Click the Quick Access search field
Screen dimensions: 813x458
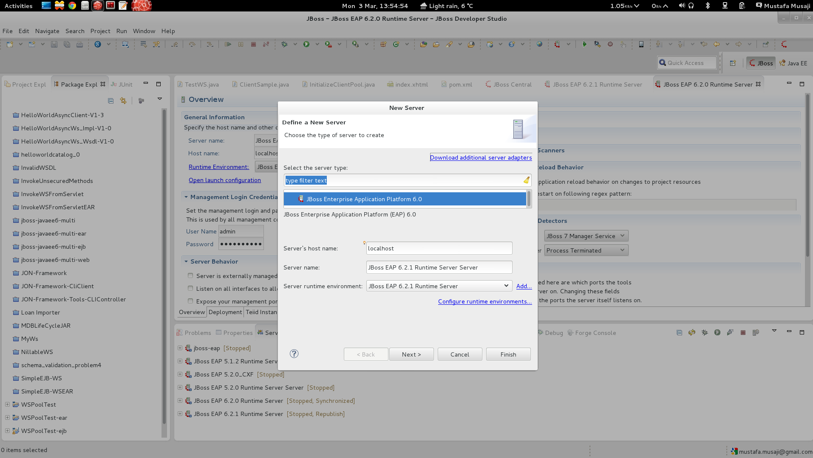(x=686, y=63)
